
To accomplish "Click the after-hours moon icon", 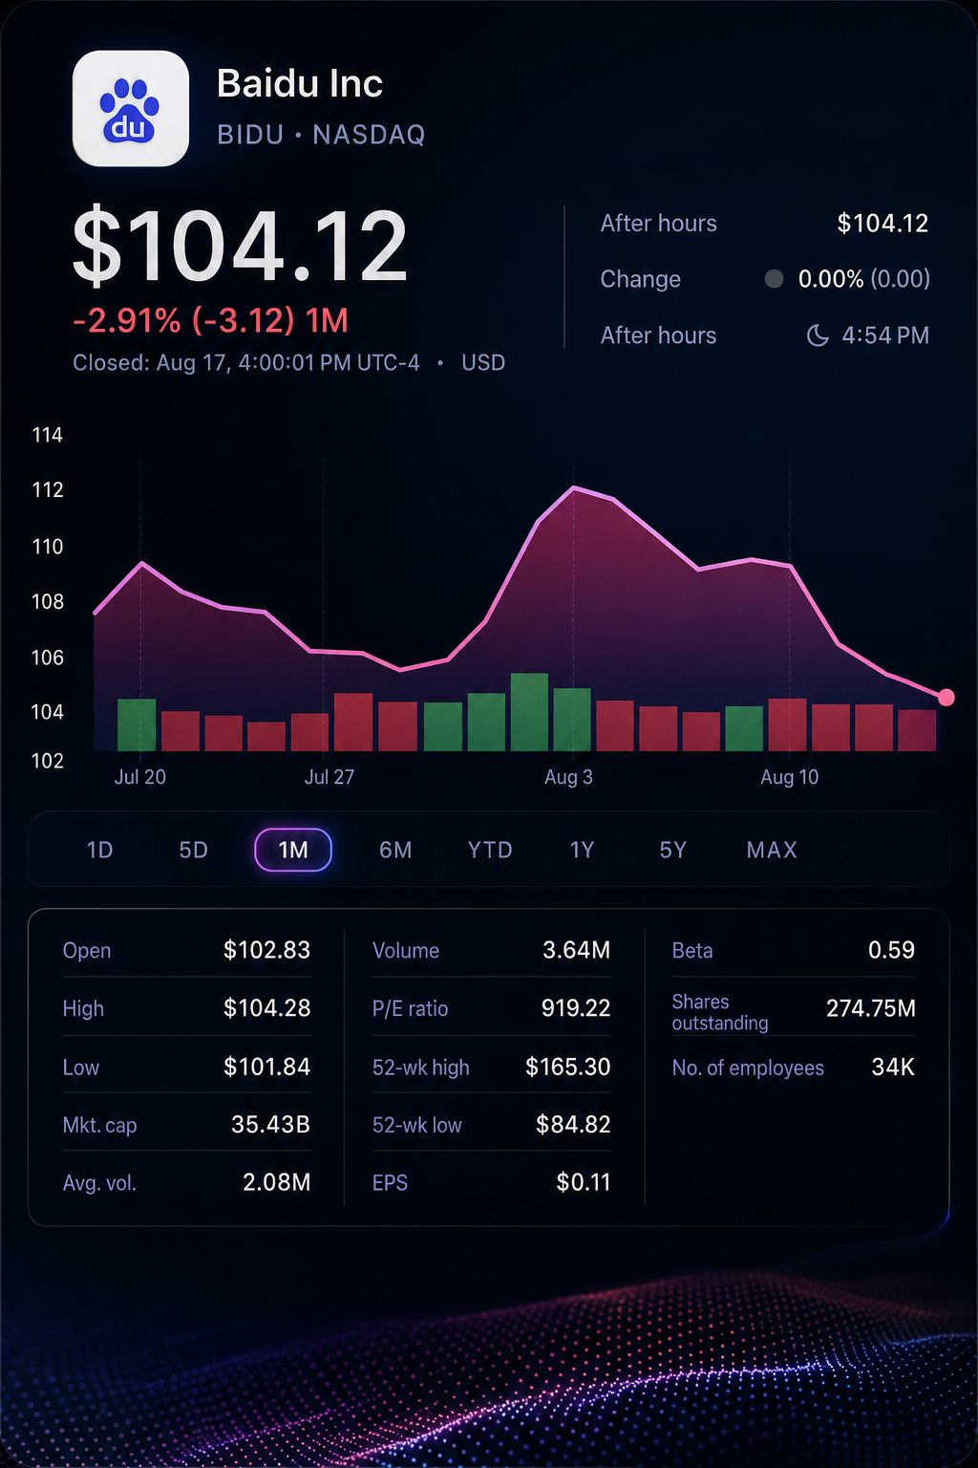I will point(818,335).
